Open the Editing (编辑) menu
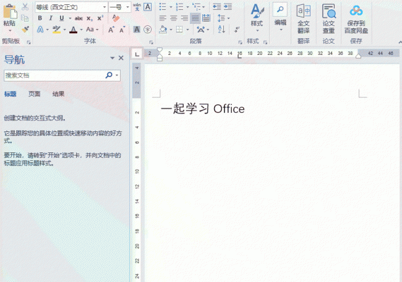Screen dimensions: 402x282 pyautogui.click(x=280, y=17)
